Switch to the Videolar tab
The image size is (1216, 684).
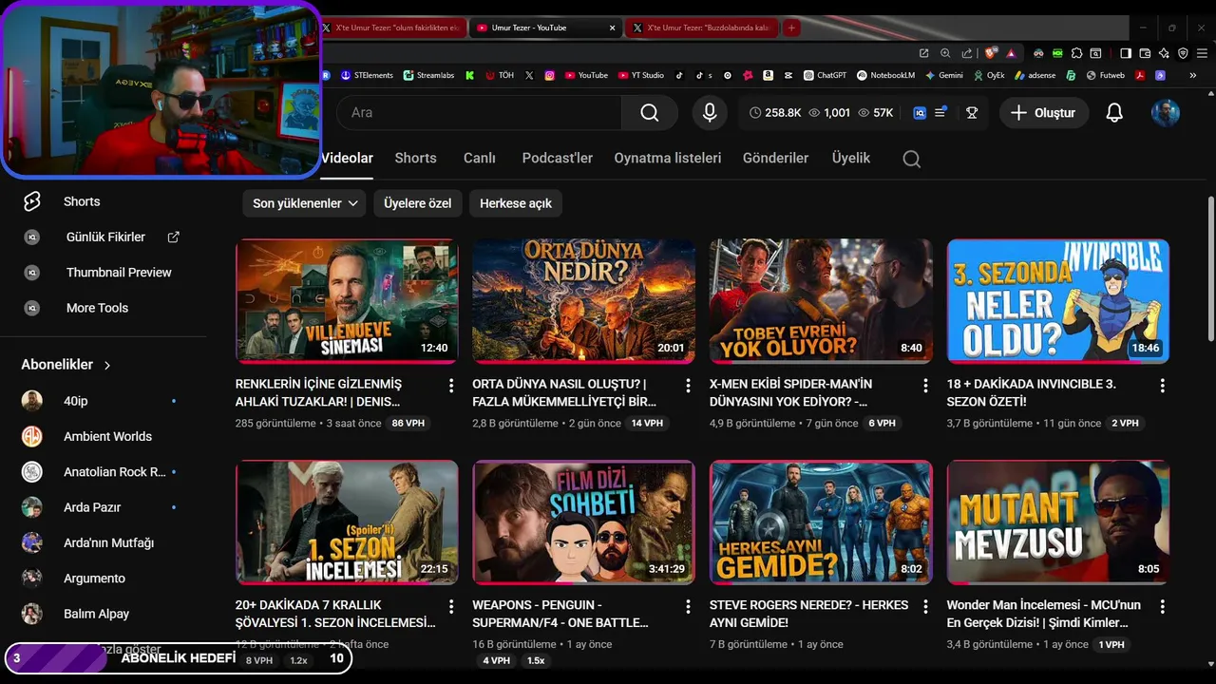[x=347, y=159]
